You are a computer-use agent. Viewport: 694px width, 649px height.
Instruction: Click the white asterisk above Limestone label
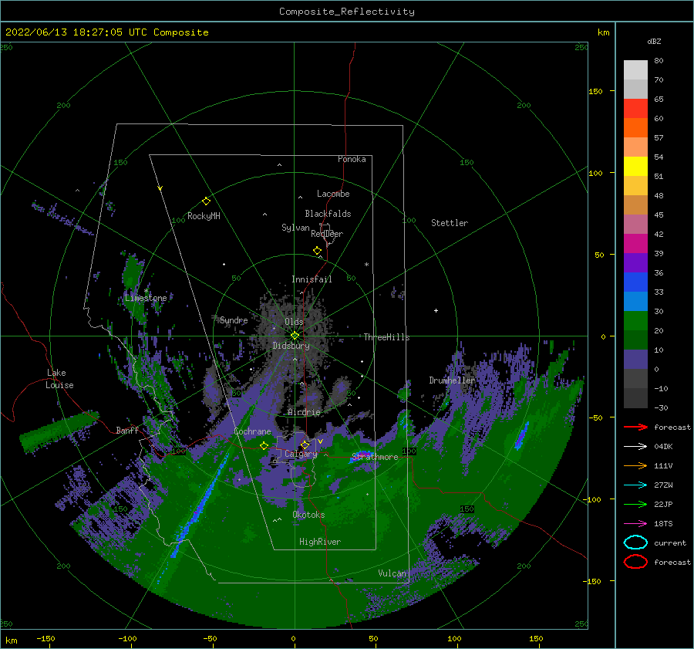click(x=146, y=291)
